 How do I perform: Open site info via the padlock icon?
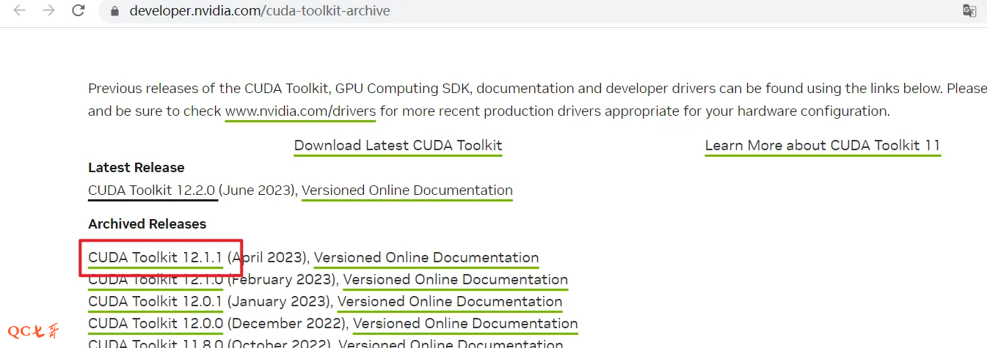point(114,11)
